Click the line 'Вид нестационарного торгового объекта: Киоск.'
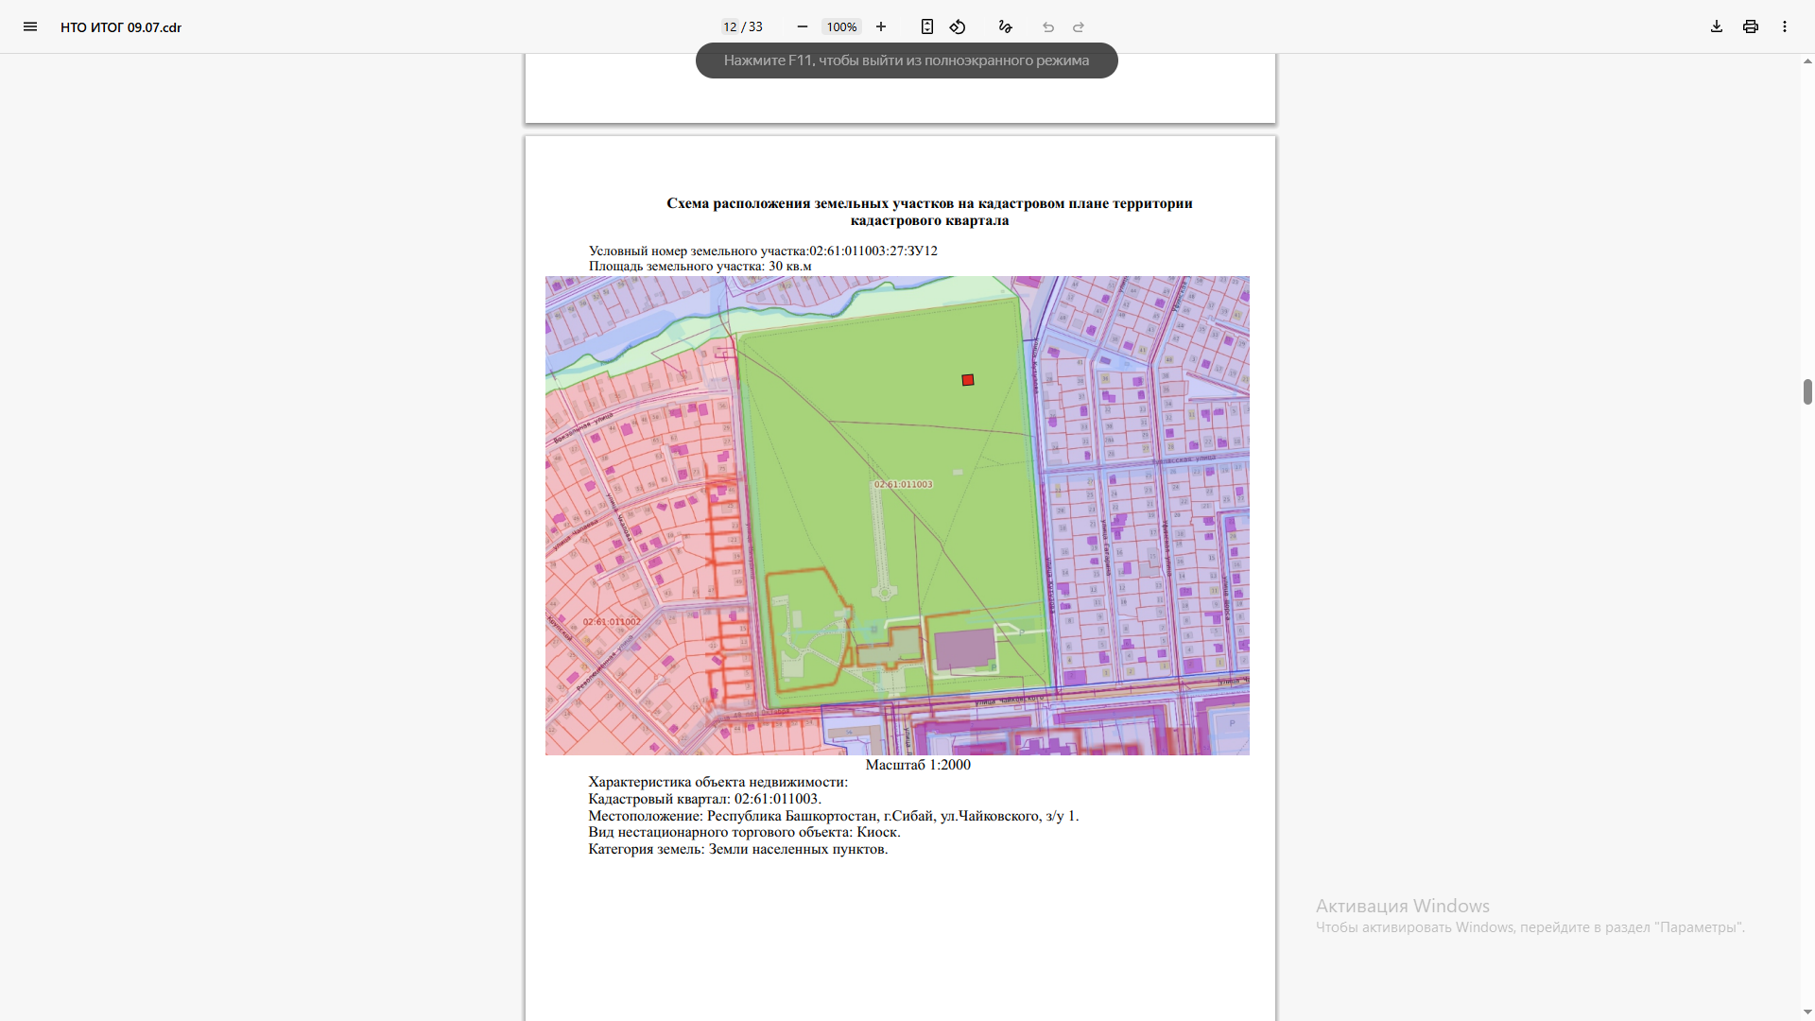1815x1021 pixels. [x=744, y=832]
